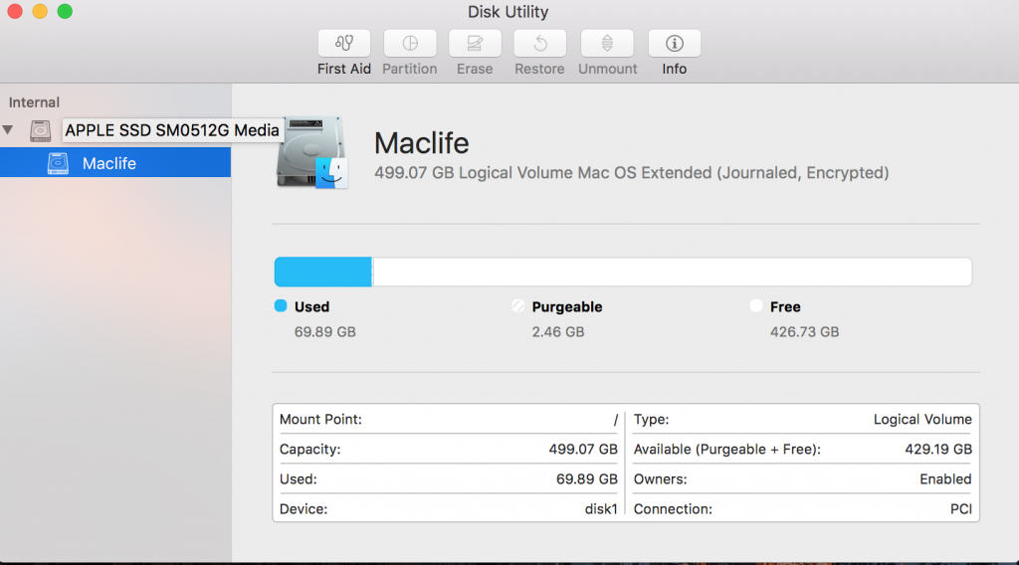This screenshot has width=1019, height=565.
Task: Click the Capacity 499.07 GB row
Action: coord(449,450)
